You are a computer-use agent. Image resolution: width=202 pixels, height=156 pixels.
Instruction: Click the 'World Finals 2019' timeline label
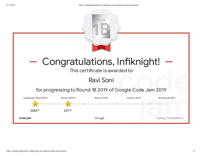click(167, 98)
